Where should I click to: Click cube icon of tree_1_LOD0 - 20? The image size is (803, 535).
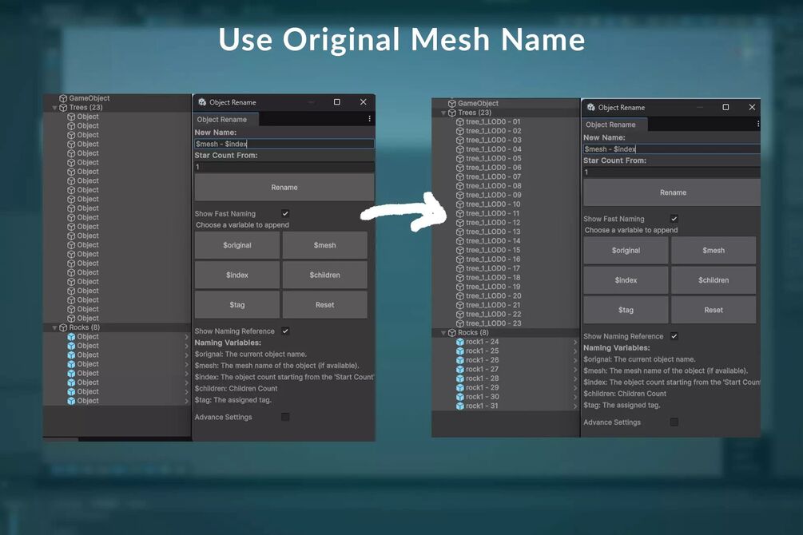[460, 296]
